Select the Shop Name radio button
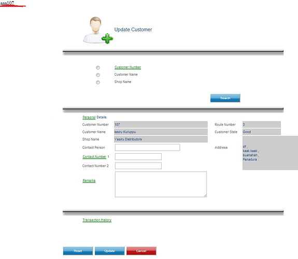Screen dimensions: 298x259 (97, 82)
